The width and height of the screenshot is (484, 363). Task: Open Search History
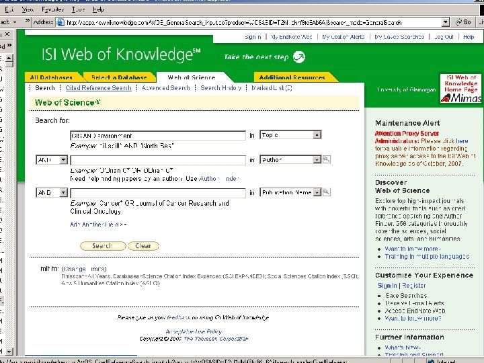click(x=220, y=88)
